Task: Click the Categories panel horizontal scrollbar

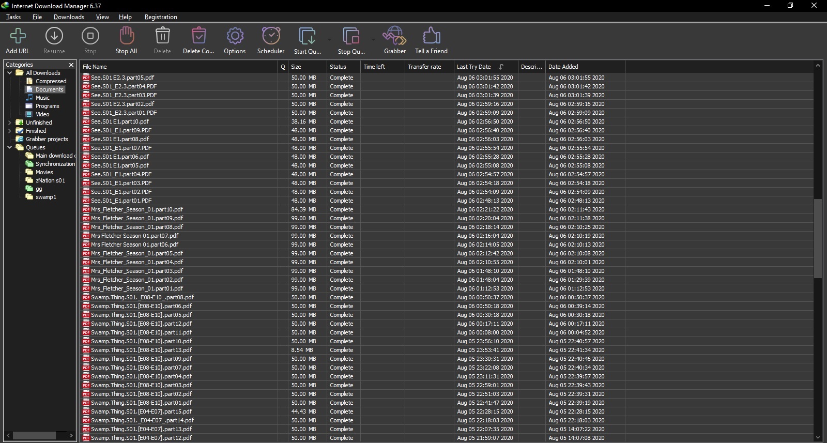Action: [x=34, y=435]
